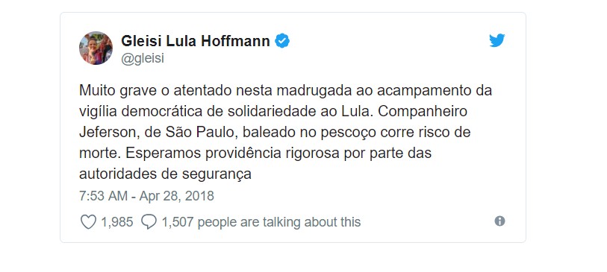The image size is (607, 272).
Task: Click the 1,507 replies number
Action: (178, 222)
